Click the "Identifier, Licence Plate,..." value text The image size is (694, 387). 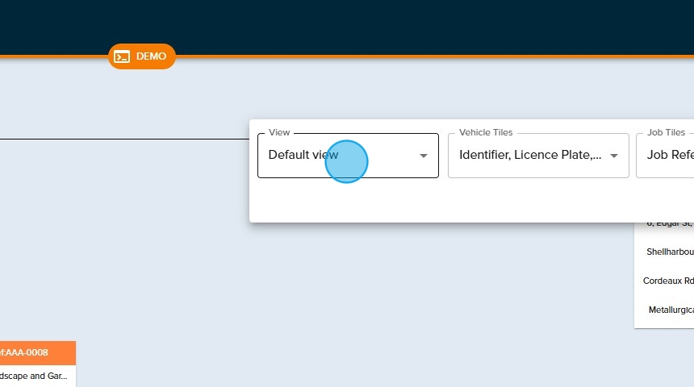530,155
